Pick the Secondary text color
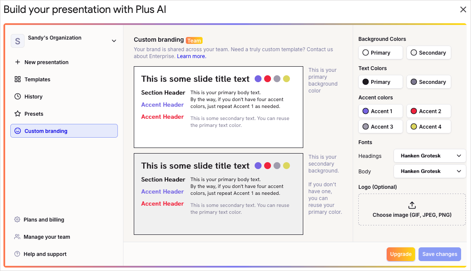The height and width of the screenshot is (271, 471). 429,82
